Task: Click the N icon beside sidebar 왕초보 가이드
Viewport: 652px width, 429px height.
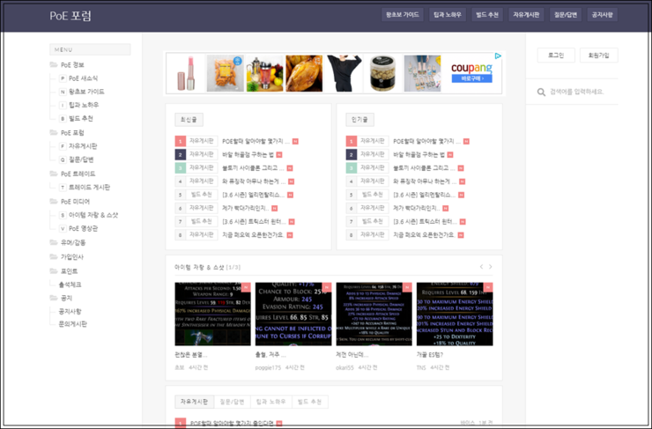Action: click(x=63, y=92)
